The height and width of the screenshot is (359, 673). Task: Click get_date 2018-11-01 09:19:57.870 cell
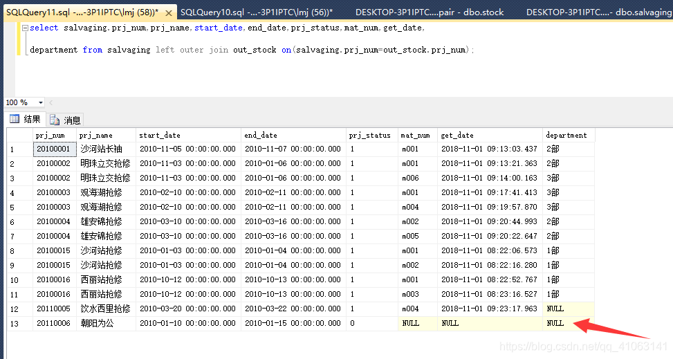click(490, 207)
